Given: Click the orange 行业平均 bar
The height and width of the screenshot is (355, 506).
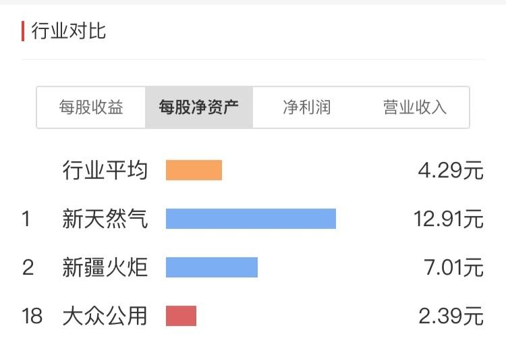Looking at the screenshot, I should click(194, 170).
